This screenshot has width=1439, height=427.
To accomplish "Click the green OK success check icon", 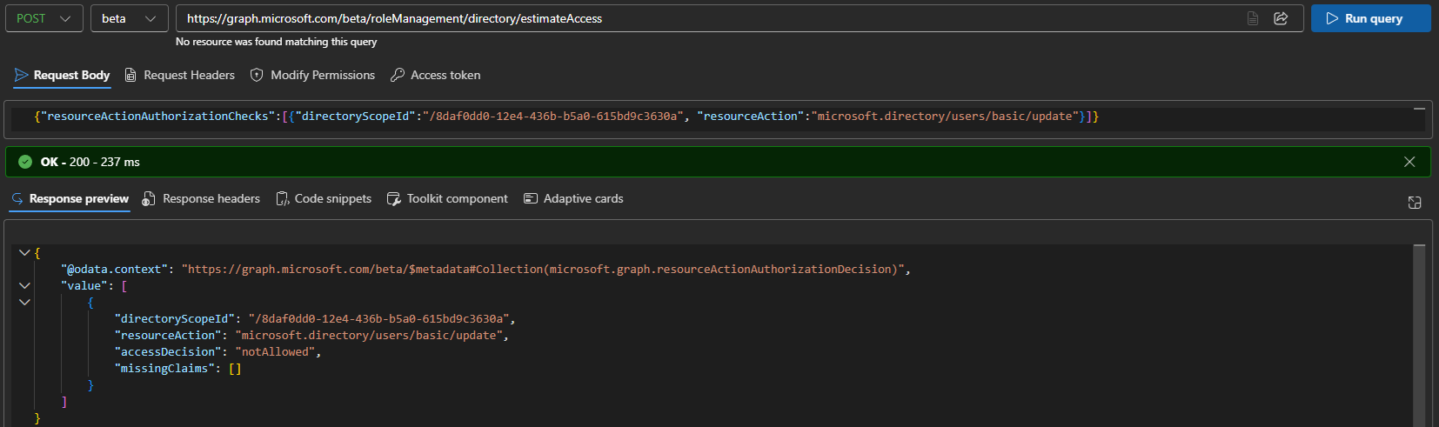I will tap(25, 162).
